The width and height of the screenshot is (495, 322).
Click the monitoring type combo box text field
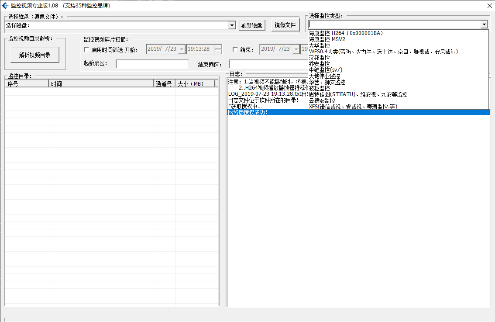tap(395, 24)
